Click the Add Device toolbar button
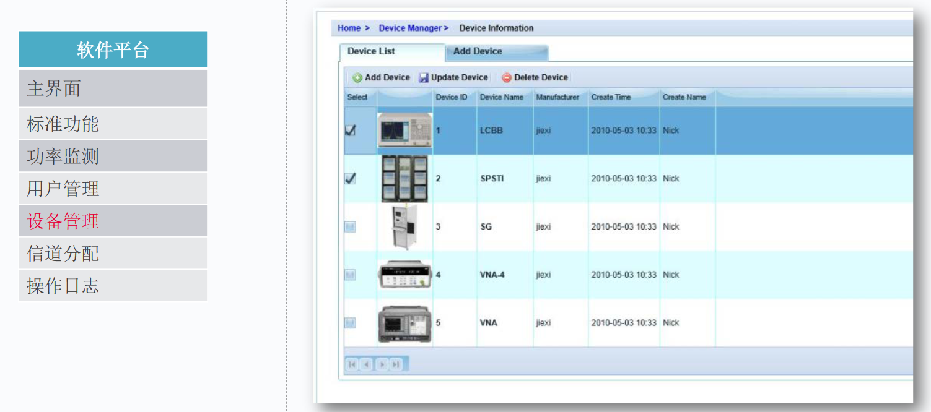Image resolution: width=931 pixels, height=412 pixels. (x=382, y=78)
